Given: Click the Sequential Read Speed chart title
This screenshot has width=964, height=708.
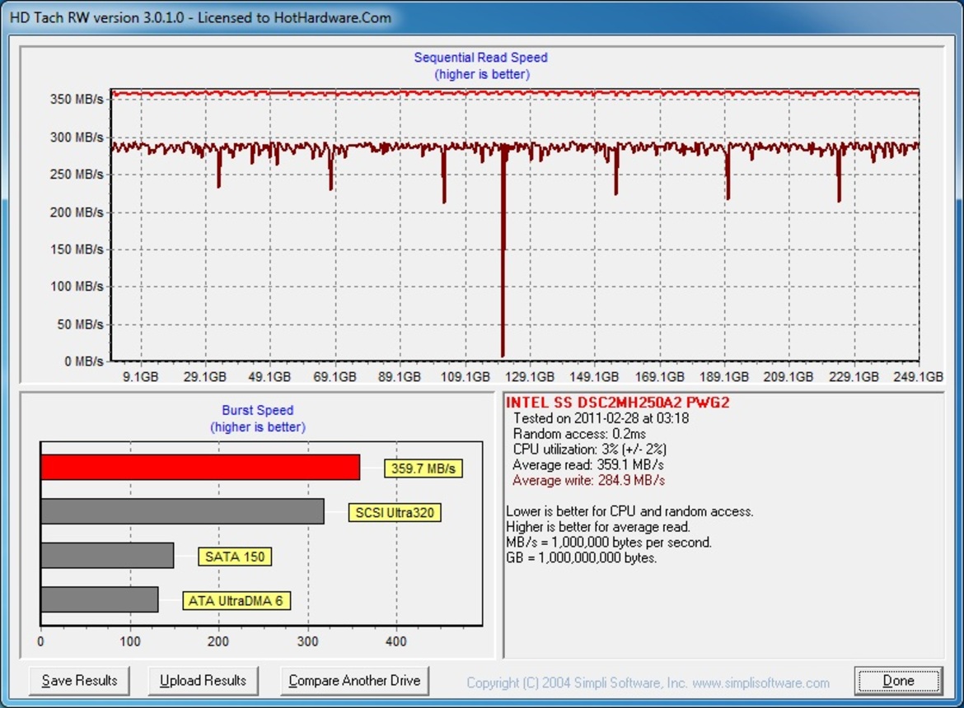Looking at the screenshot, I should click(x=481, y=57).
